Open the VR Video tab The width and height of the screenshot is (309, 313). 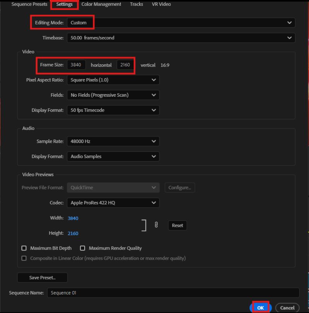161,4
